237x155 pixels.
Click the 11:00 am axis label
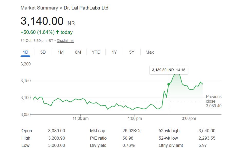point(81,119)
